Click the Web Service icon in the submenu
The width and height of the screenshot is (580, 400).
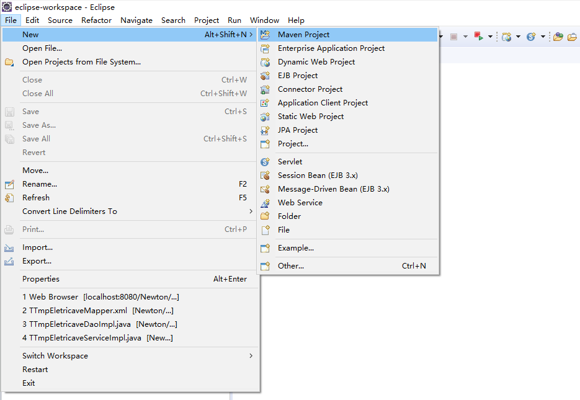click(265, 202)
